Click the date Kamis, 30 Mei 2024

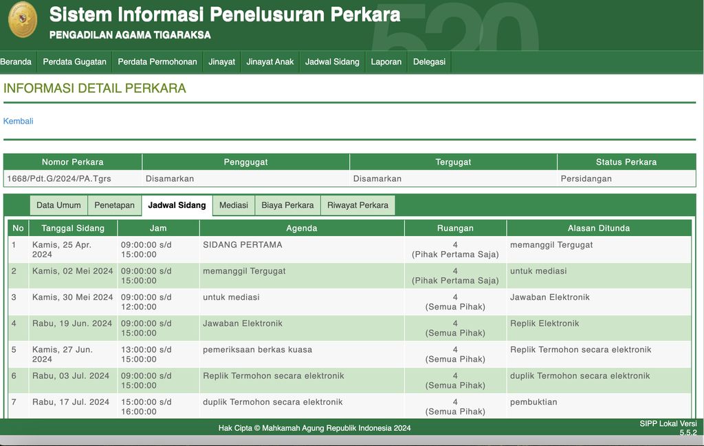tap(72, 297)
